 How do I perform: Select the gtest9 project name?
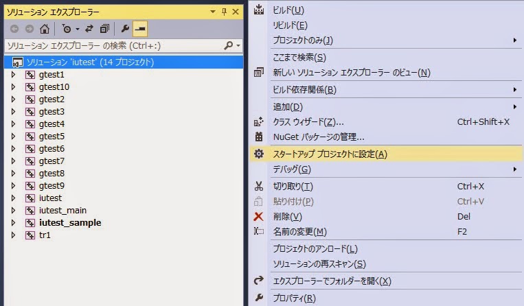[x=52, y=186]
